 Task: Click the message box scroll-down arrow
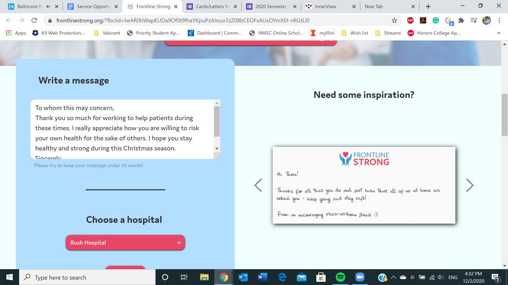[217, 148]
